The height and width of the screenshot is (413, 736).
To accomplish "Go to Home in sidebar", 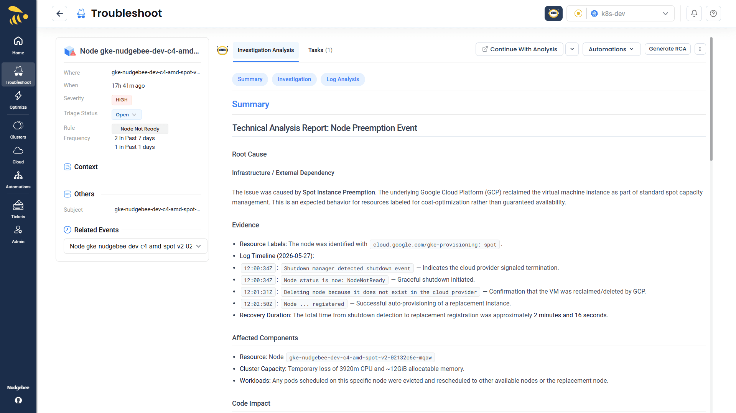I will pyautogui.click(x=18, y=46).
